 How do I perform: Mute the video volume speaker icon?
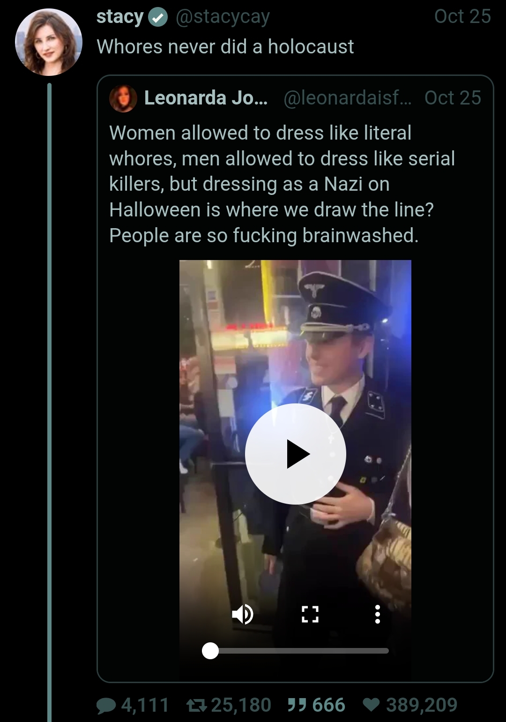pos(243,614)
